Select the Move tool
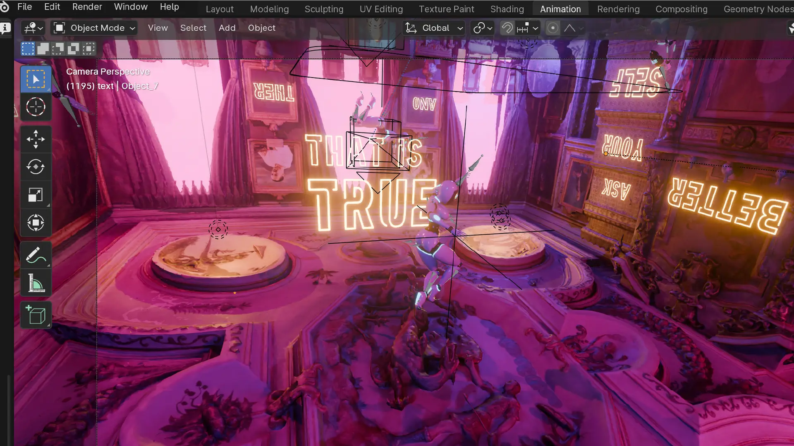This screenshot has height=446, width=794. tap(36, 139)
